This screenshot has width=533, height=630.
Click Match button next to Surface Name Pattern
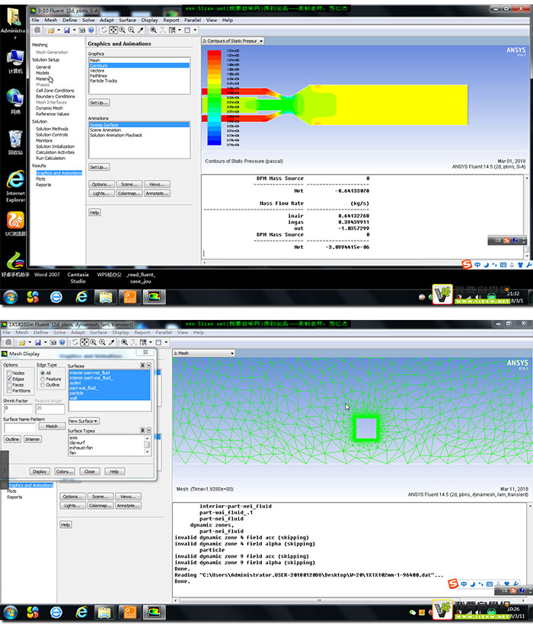pos(52,427)
